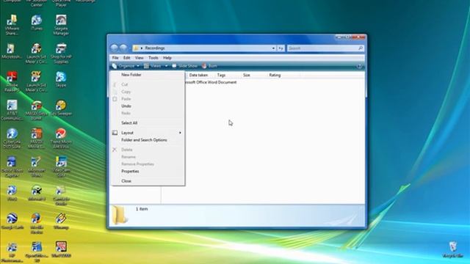Screen dimensions: 470x264
Task: Click the Recordings address bar path
Action: (155, 48)
